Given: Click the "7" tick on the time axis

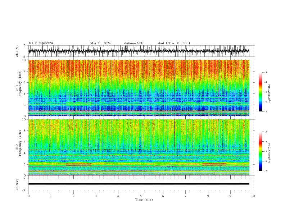Looking at the screenshot, I should point(185,196).
